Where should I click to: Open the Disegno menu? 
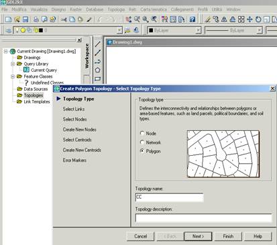[58, 9]
